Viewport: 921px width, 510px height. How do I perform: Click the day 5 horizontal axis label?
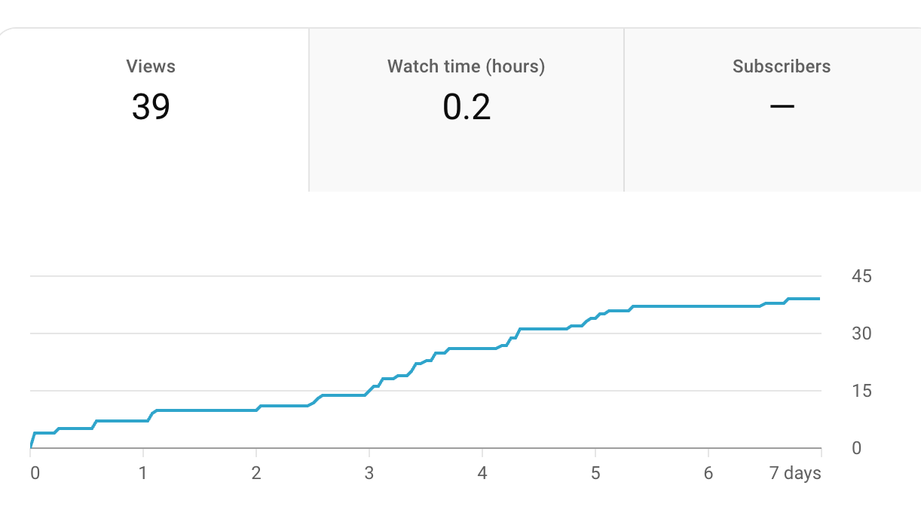[x=595, y=474]
